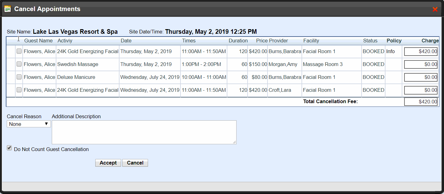This screenshot has height=194, width=444.
Task: Uncheck Do Not Count Guest Cancellation
Action: [x=9, y=148]
